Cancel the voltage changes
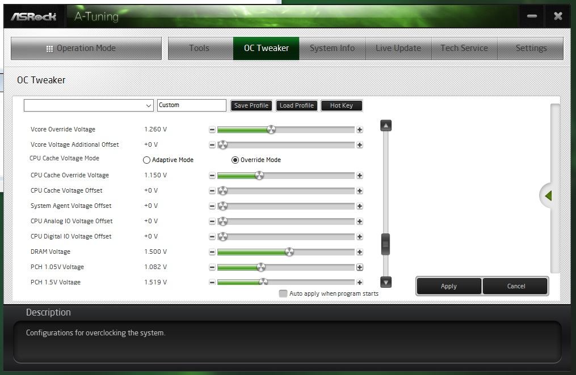 515,286
